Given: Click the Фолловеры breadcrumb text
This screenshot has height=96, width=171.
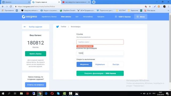Looking at the screenshot, I should [76, 27].
